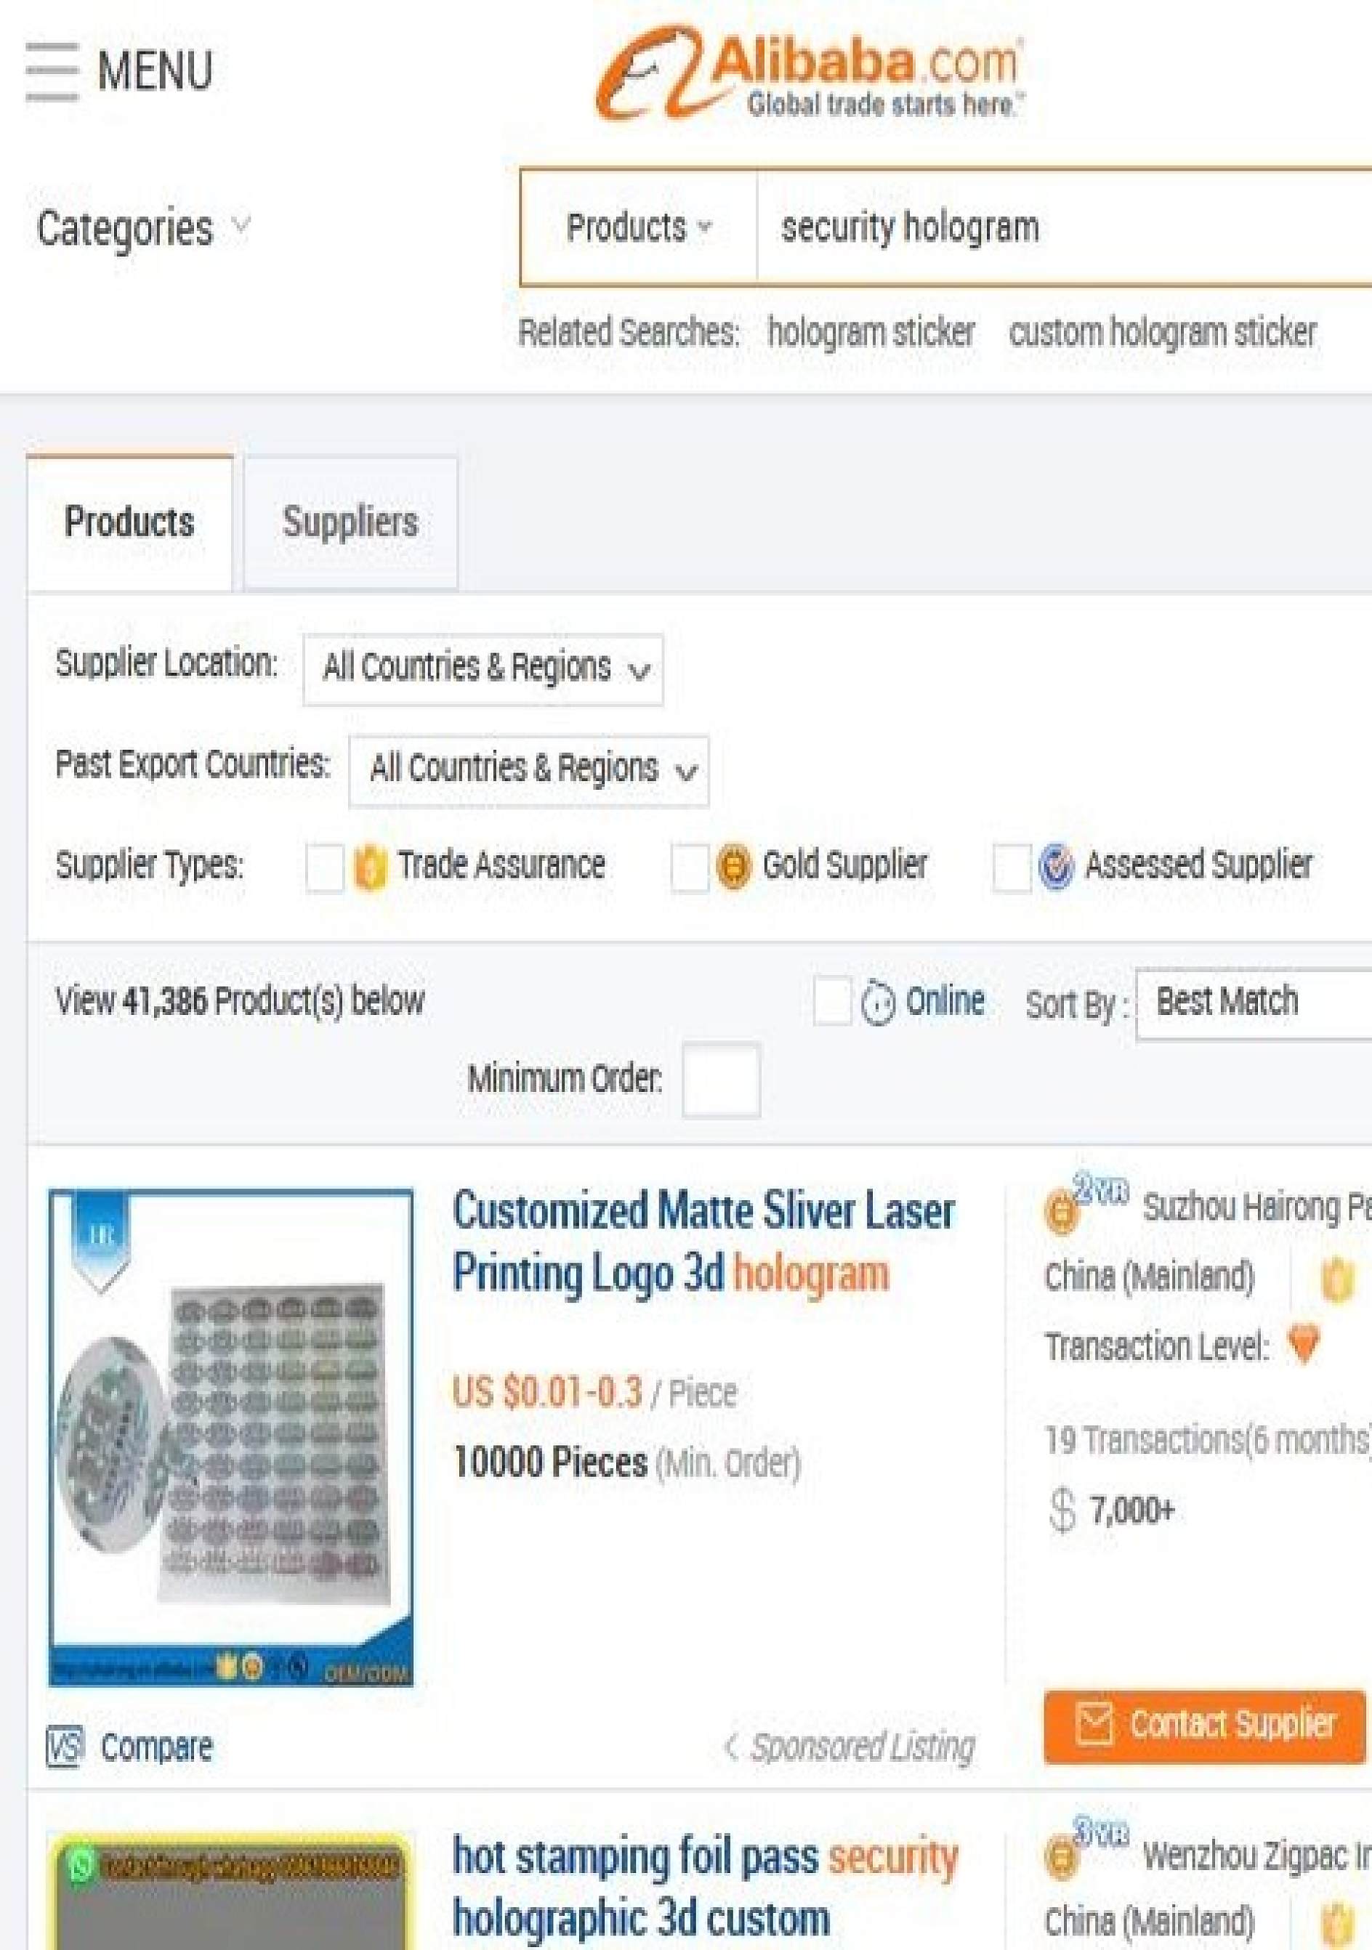
Task: Switch to the Suppliers tab
Action: coord(350,522)
